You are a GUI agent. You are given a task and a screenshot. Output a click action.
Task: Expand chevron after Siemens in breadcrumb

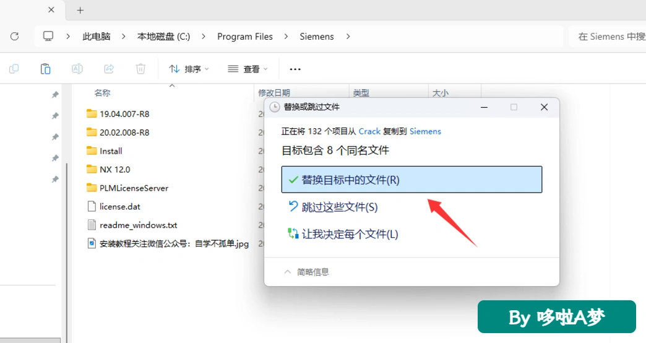click(348, 37)
